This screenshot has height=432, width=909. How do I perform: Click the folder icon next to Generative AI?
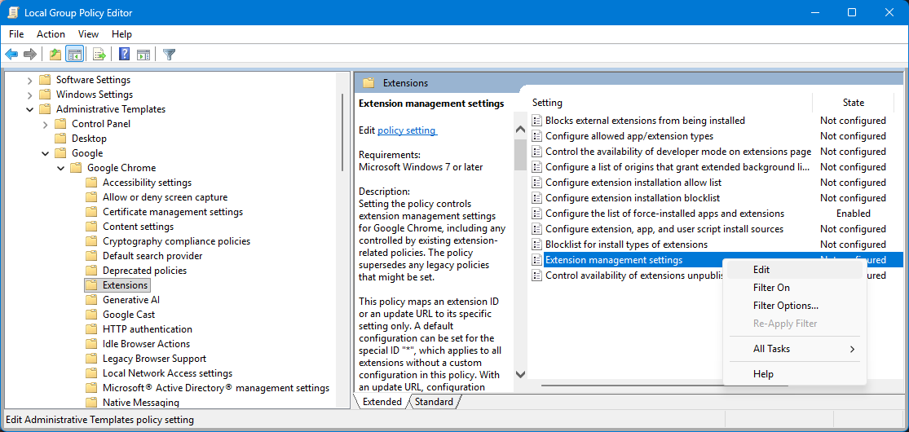coord(91,300)
